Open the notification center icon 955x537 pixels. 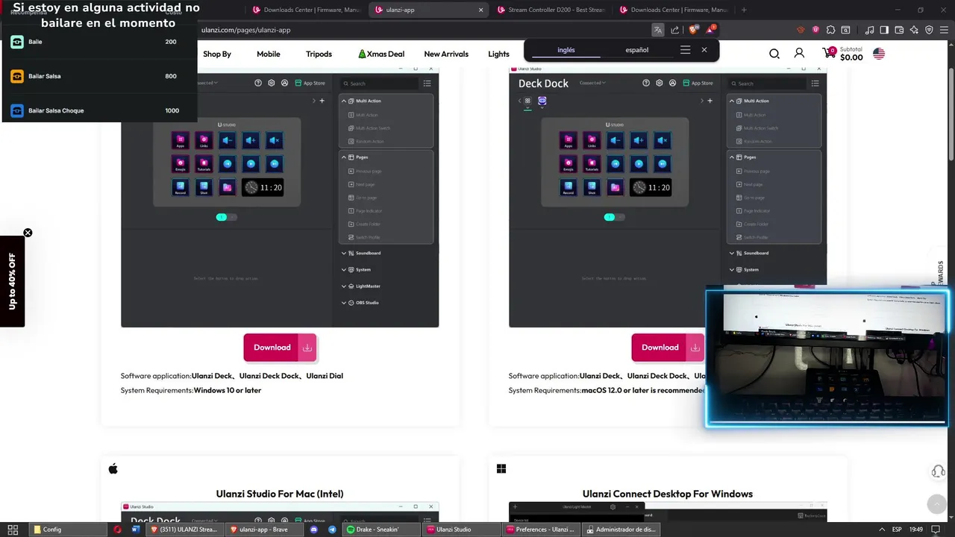[936, 530]
